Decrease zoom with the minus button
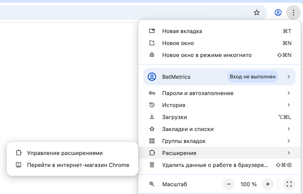This screenshot has width=303, height=194. coord(229,184)
